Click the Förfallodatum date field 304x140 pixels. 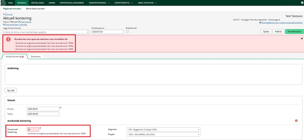pyautogui.click(x=107, y=32)
